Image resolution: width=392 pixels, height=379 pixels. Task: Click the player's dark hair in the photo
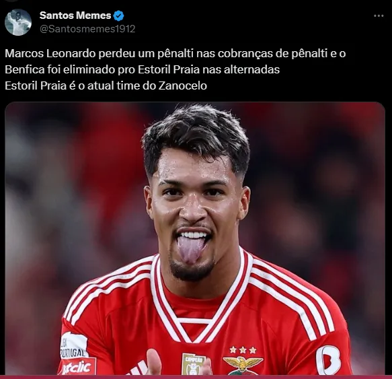point(196,135)
